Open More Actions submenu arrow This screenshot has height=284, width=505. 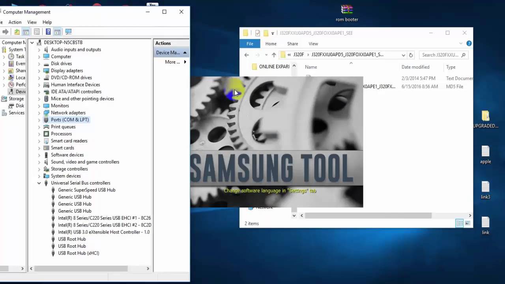click(185, 62)
